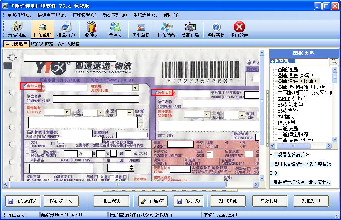Click the 批量打印 printer toolbar icon
The height and width of the screenshot is (220, 341).
click(x=66, y=29)
